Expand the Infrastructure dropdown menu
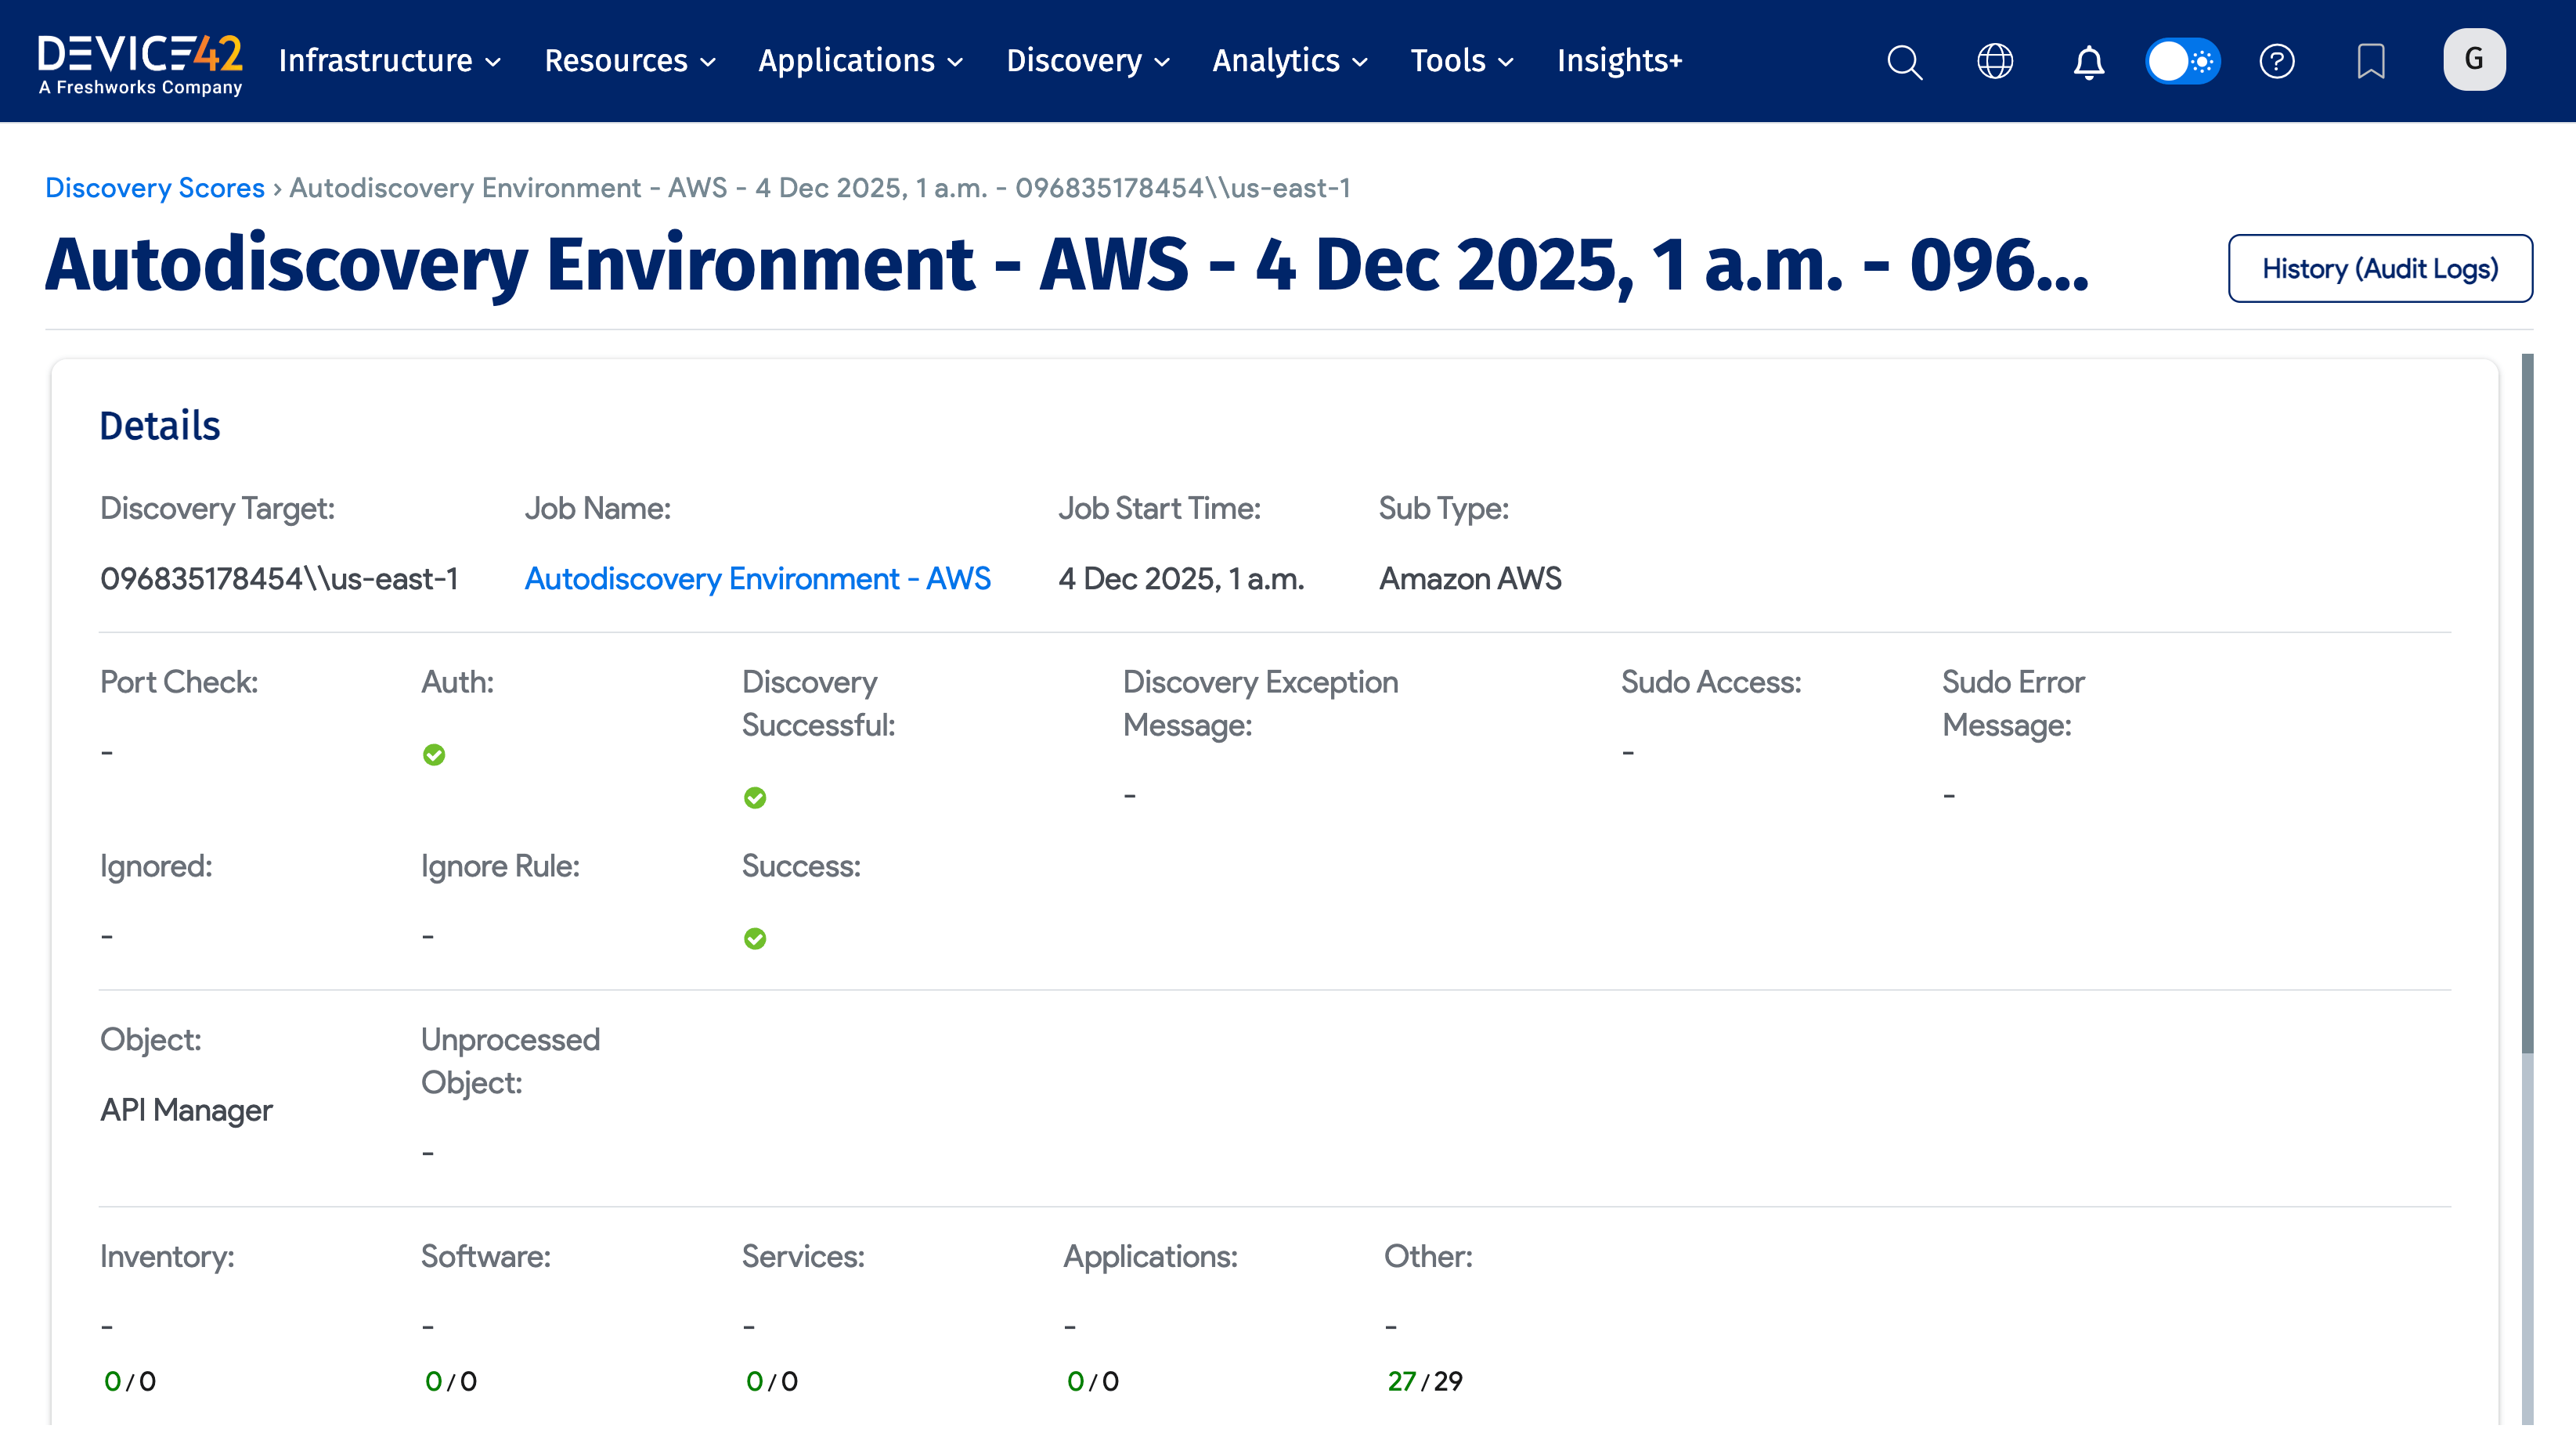The height and width of the screenshot is (1429, 2576). [389, 61]
